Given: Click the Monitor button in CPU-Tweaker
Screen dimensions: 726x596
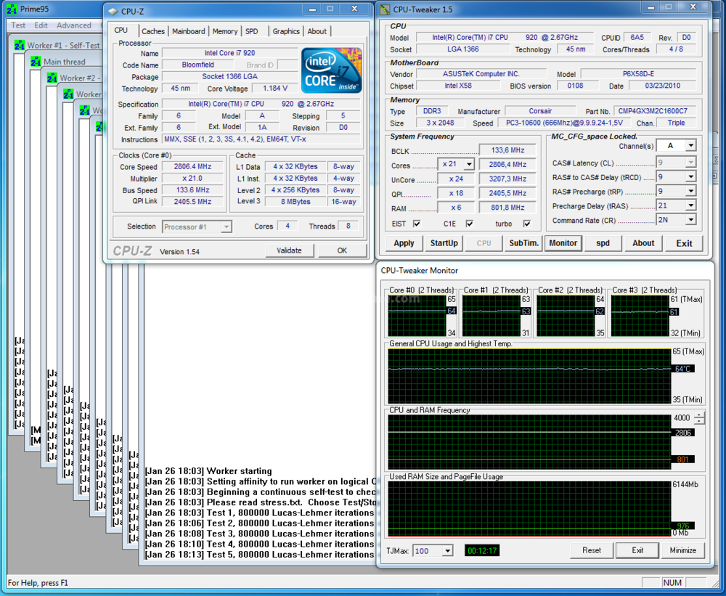Looking at the screenshot, I should pos(563,243).
